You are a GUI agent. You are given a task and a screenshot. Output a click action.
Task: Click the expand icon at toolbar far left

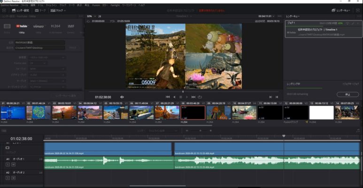[x=4, y=10]
